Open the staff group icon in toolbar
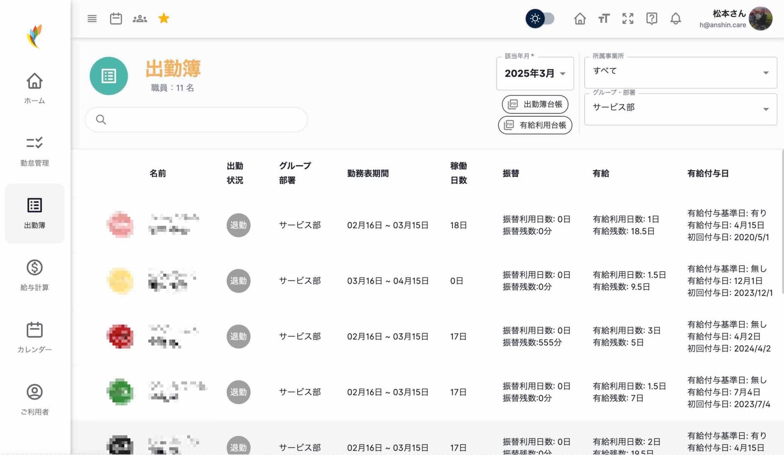 140,19
